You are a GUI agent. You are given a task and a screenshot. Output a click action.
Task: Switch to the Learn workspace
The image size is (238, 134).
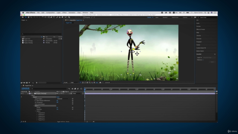click(157, 17)
